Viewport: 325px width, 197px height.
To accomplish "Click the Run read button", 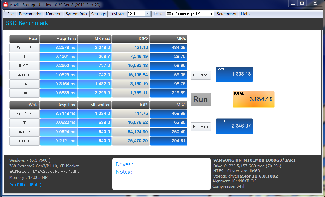I will coord(200,75).
